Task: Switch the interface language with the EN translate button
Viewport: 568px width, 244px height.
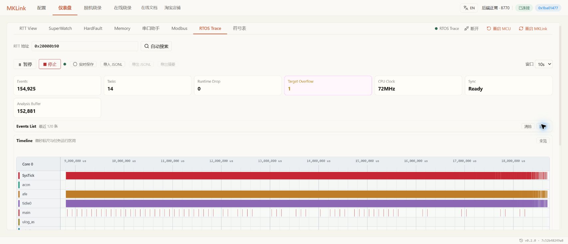Action: (469, 8)
